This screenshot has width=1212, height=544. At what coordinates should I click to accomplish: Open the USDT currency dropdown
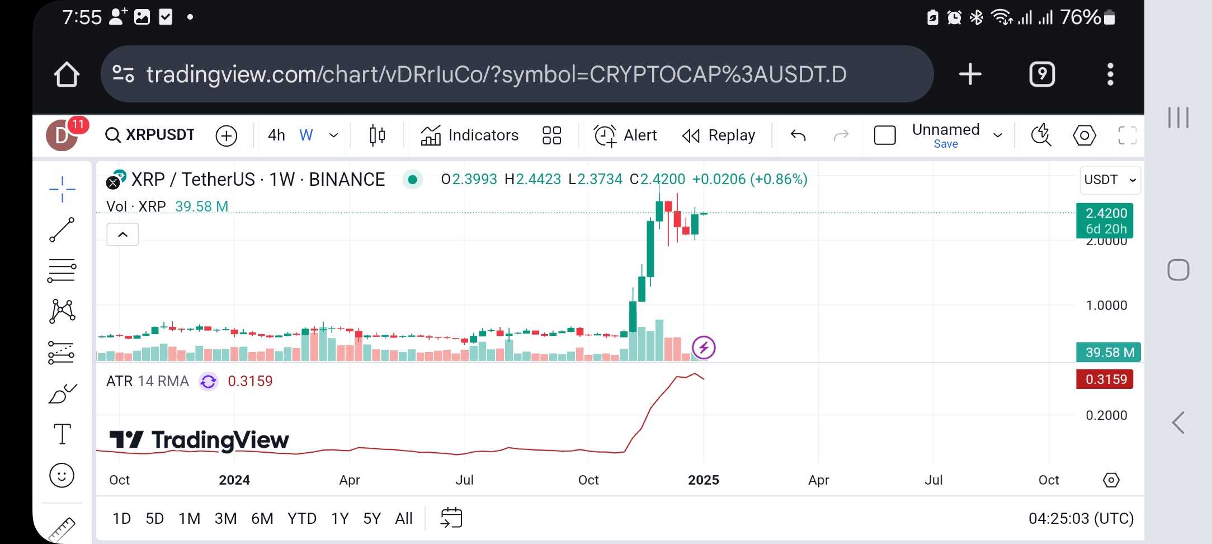click(x=1110, y=180)
